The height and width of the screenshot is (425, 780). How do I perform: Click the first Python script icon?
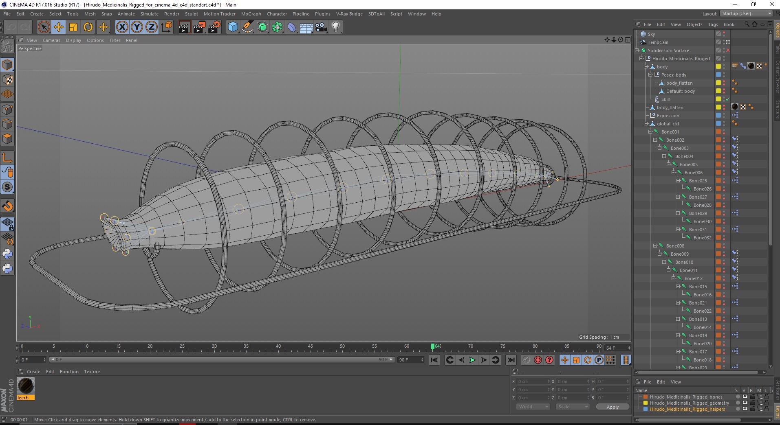pyautogui.click(x=7, y=254)
